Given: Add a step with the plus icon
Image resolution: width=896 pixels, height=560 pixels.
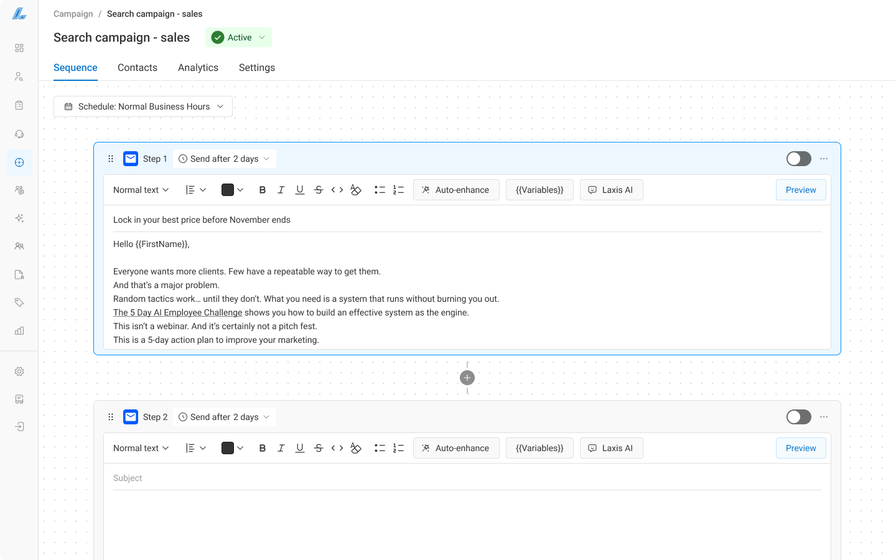Looking at the screenshot, I should click(x=467, y=378).
